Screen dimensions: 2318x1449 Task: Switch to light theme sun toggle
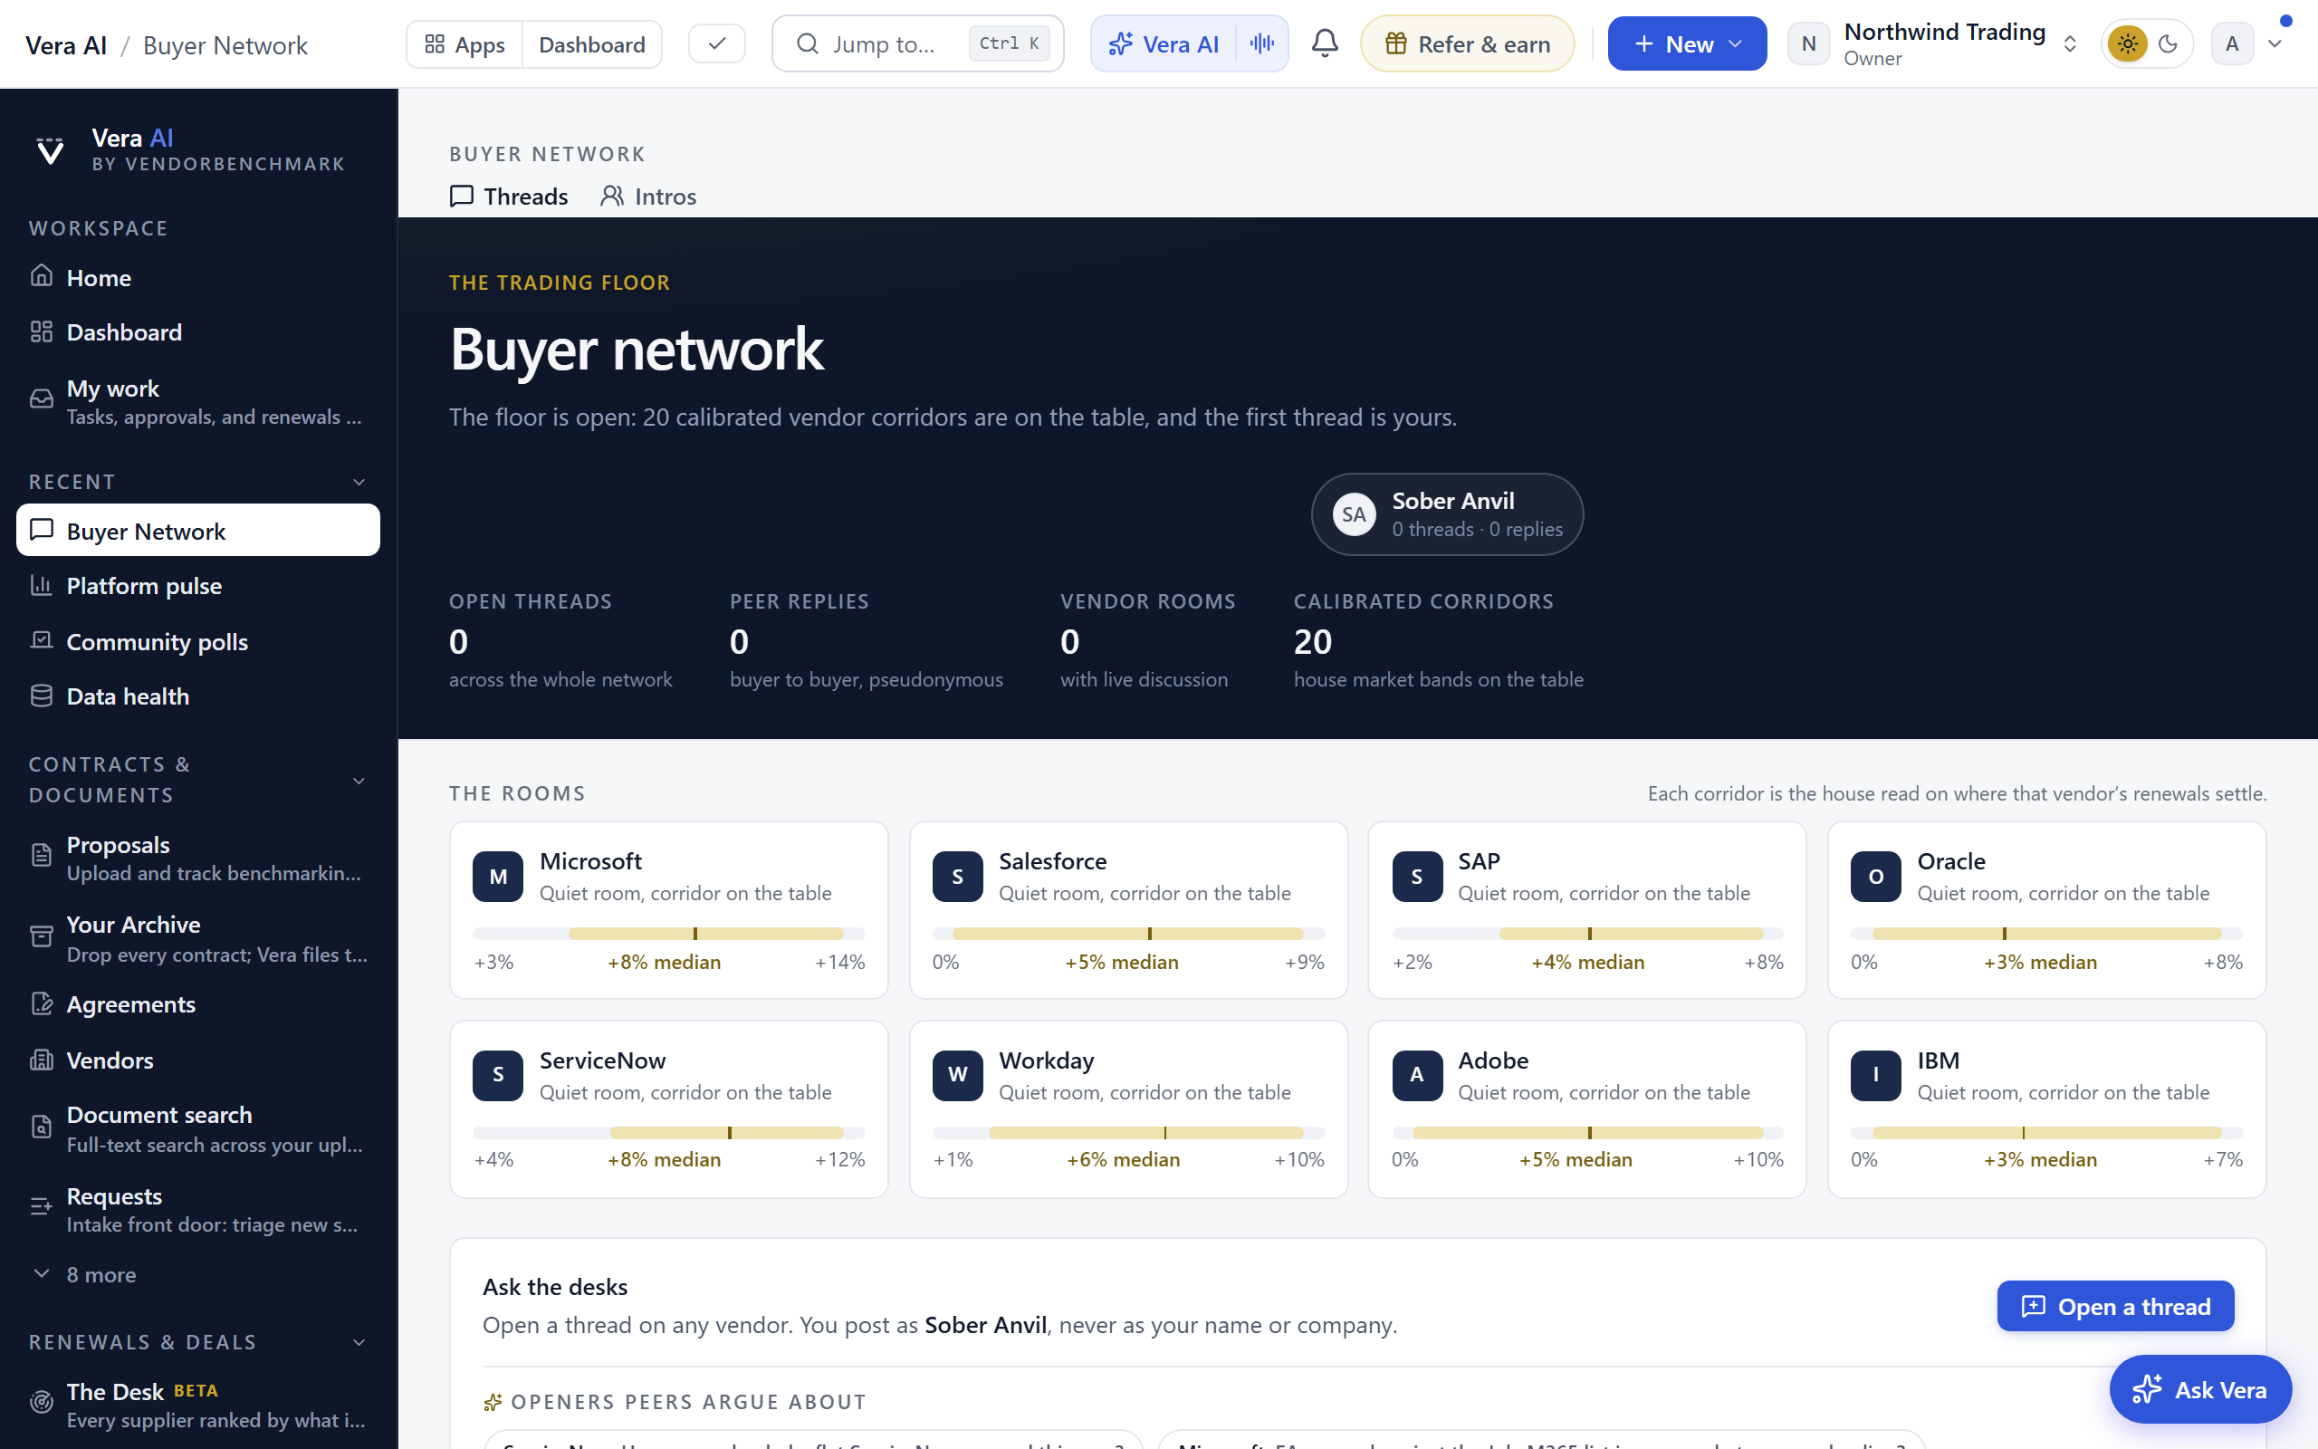[2127, 43]
